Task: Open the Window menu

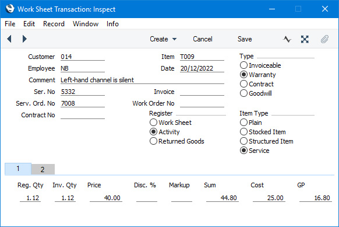Action: click(86, 24)
